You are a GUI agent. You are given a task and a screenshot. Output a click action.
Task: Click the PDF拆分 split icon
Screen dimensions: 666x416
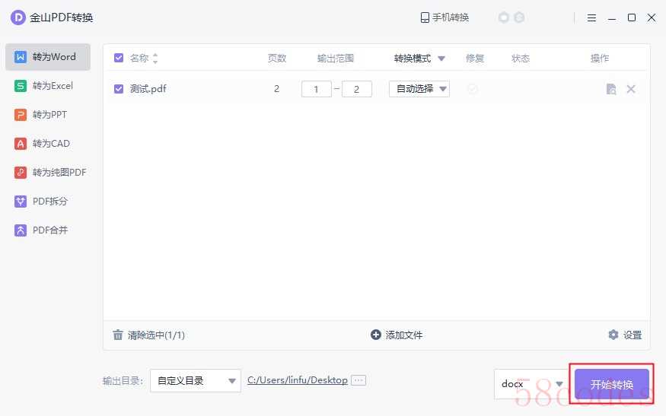20,202
